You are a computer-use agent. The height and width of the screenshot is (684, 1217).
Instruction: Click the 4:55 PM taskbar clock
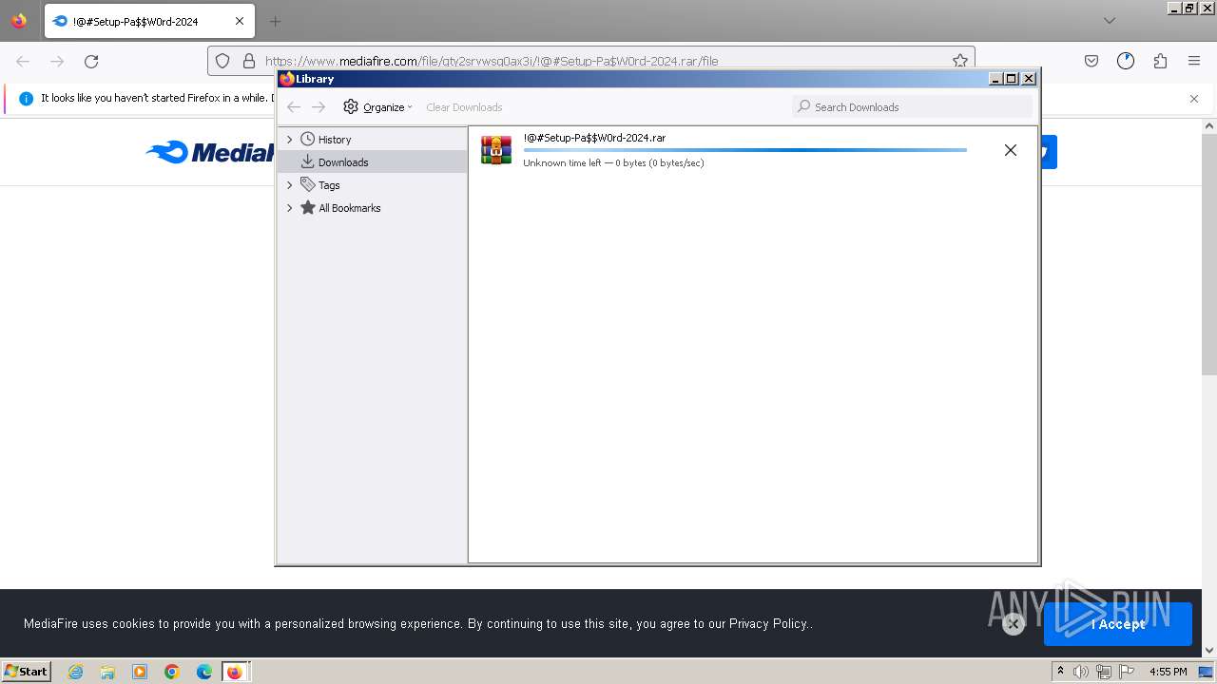point(1168,672)
